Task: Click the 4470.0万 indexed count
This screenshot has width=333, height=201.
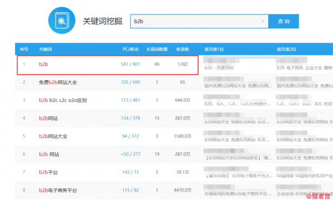Action: (183, 190)
